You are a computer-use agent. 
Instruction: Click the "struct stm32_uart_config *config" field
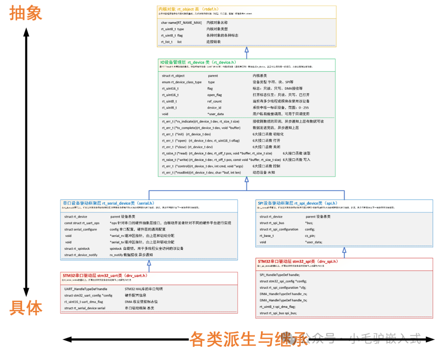88,295
